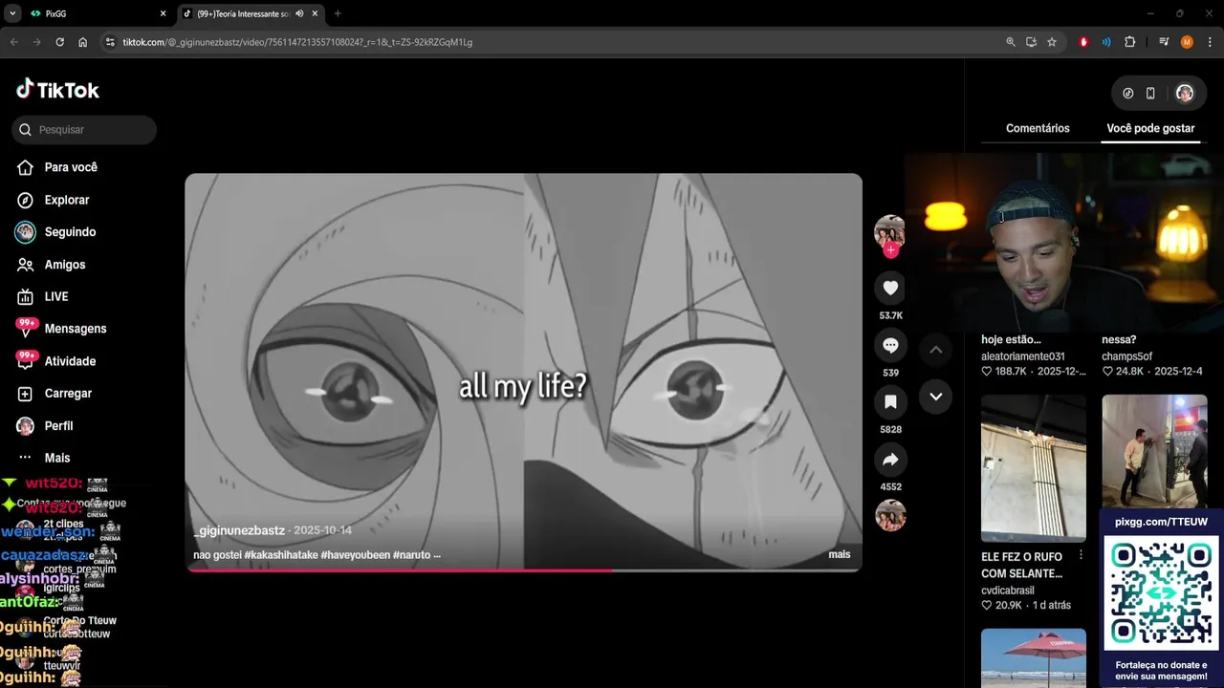Open comments via speech bubble icon
This screenshot has width=1224, height=688.
coord(890,345)
